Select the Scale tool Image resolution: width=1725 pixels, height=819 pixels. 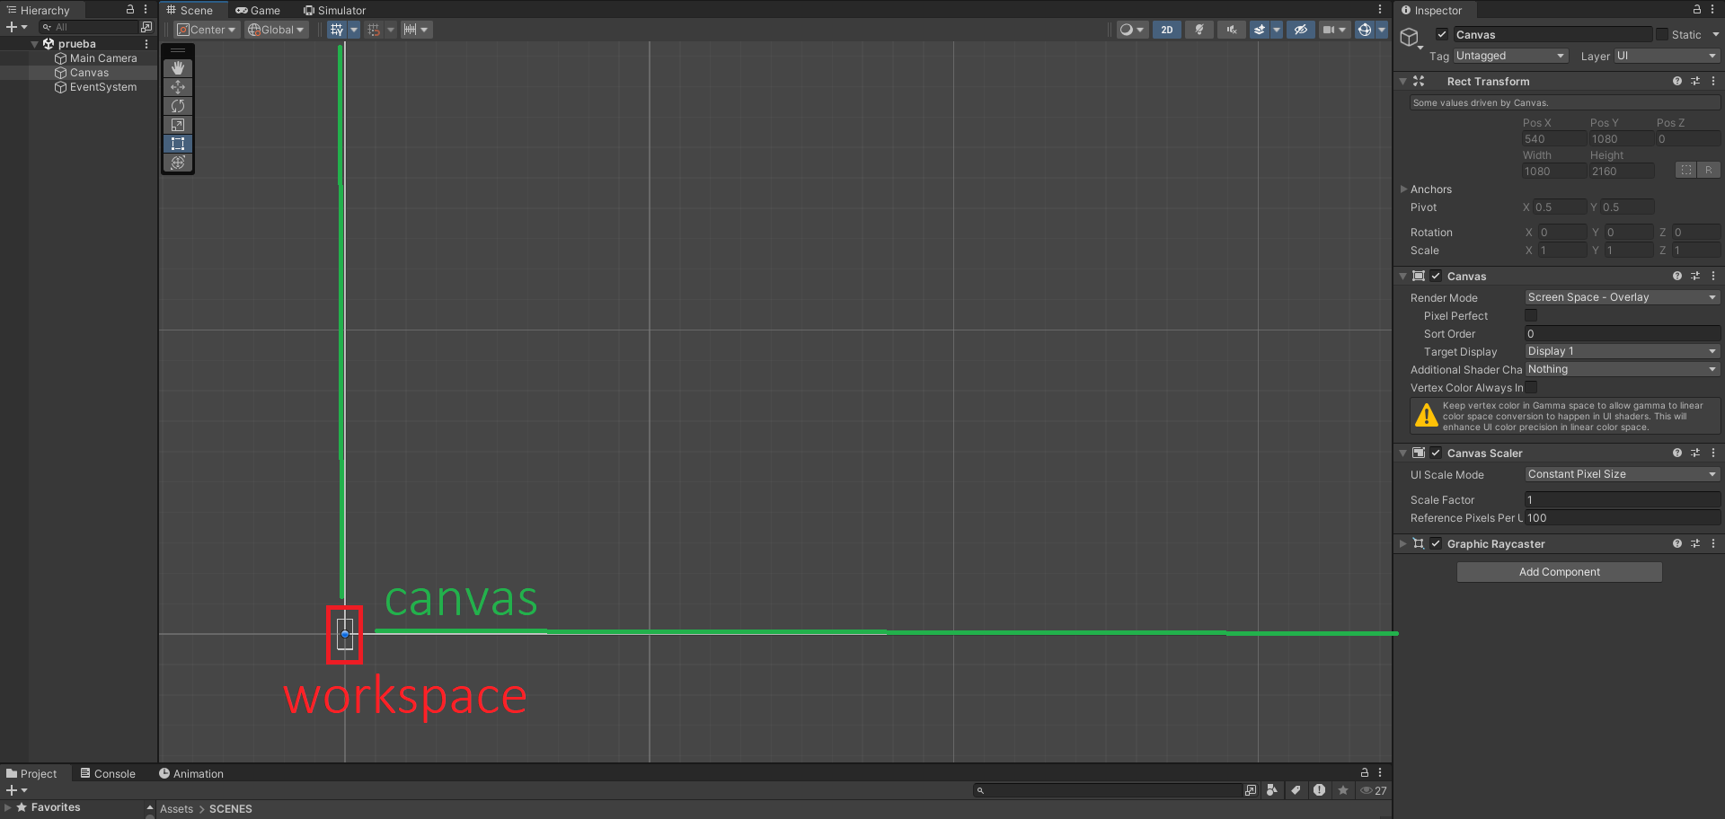click(x=177, y=125)
